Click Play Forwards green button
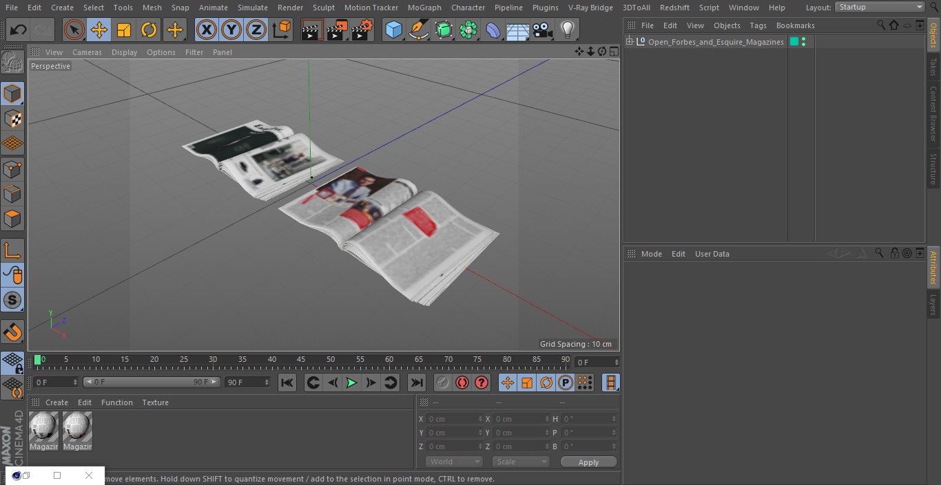941x485 pixels. coord(351,382)
